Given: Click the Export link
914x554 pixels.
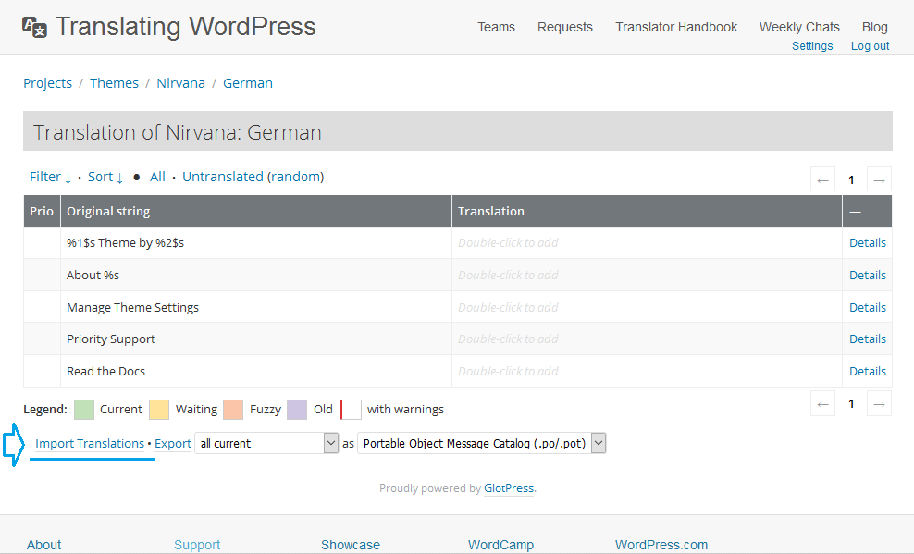Looking at the screenshot, I should 173,444.
